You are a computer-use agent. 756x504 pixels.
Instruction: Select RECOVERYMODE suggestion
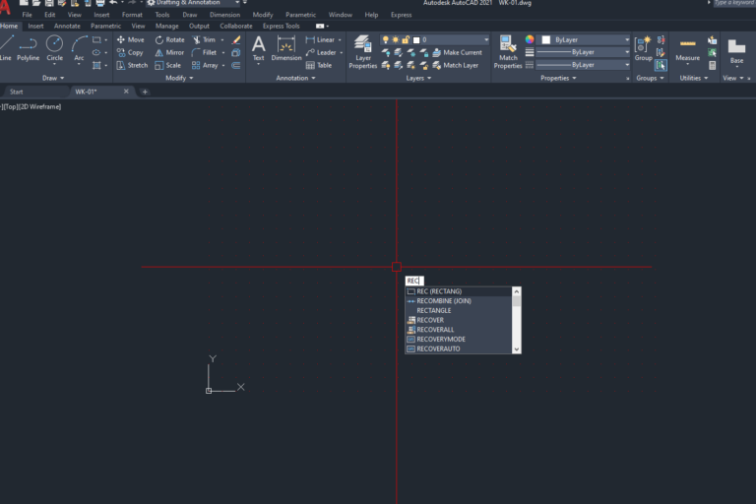point(458,339)
